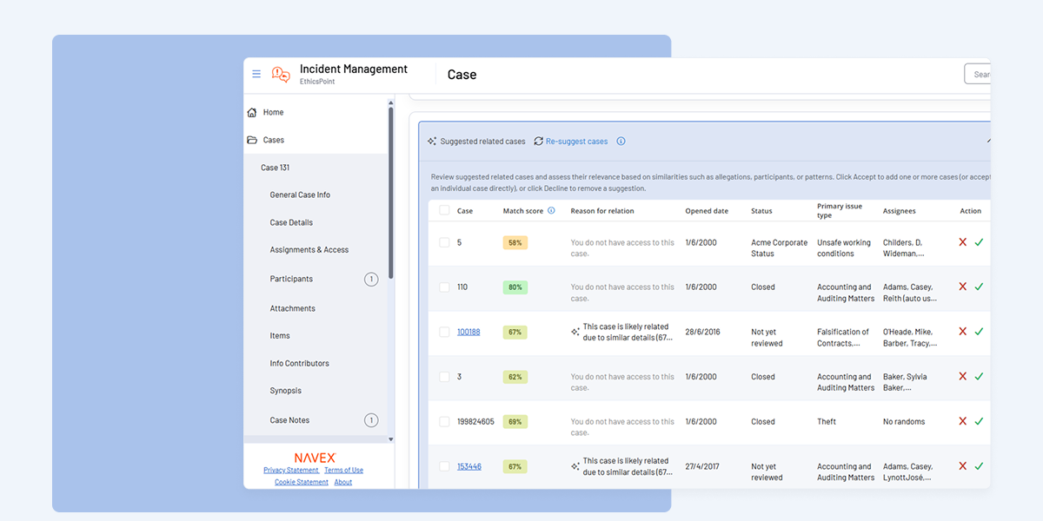This screenshot has height=521, width=1043.
Task: Click the 80% match score badge
Action: pyautogui.click(x=515, y=287)
